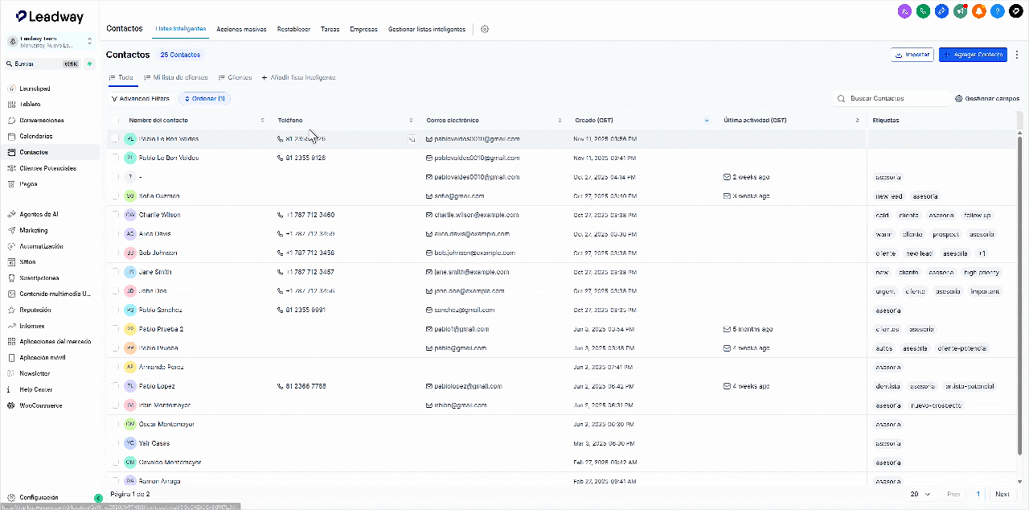Click the green phone dialer icon
Image resolution: width=1029 pixels, height=510 pixels.
coord(923,11)
